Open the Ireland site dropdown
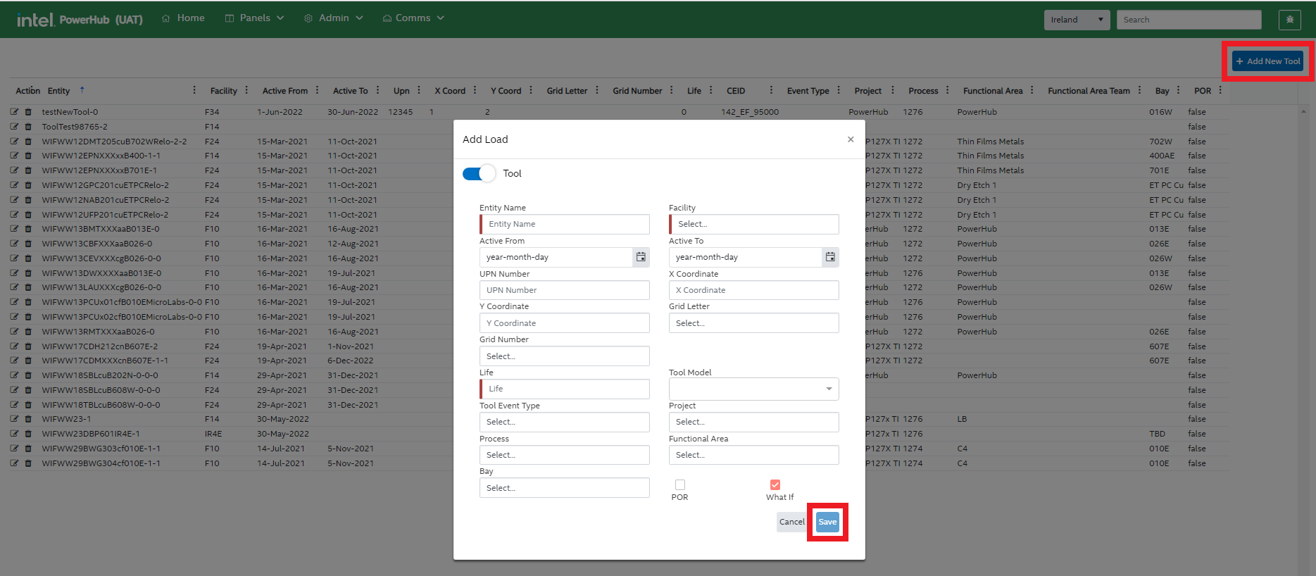This screenshot has height=576, width=1316. (x=1076, y=20)
